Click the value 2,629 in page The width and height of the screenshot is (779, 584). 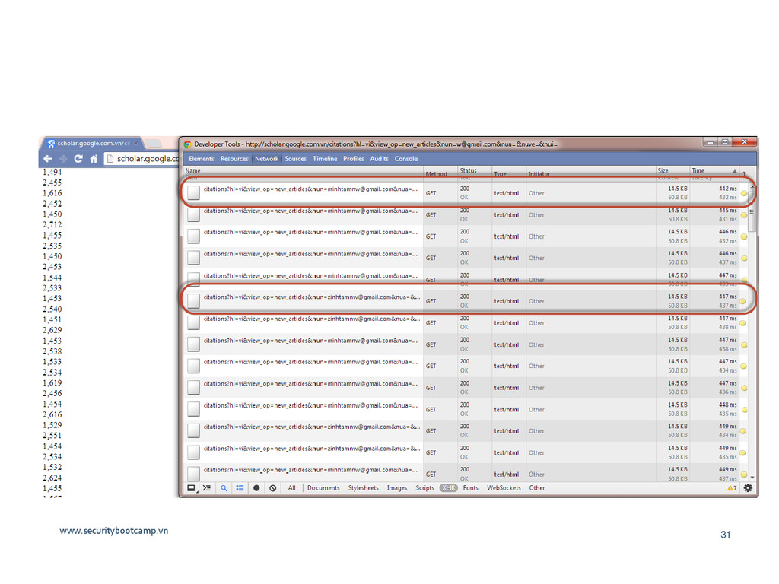pyautogui.click(x=52, y=330)
